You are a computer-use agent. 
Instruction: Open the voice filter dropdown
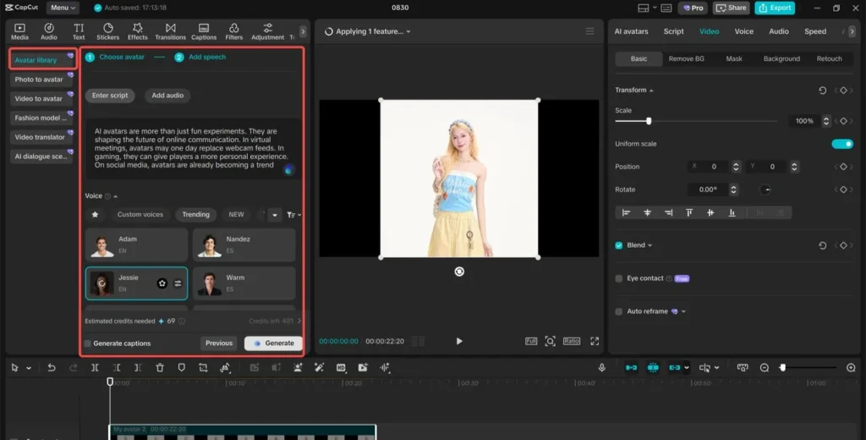[x=293, y=214]
